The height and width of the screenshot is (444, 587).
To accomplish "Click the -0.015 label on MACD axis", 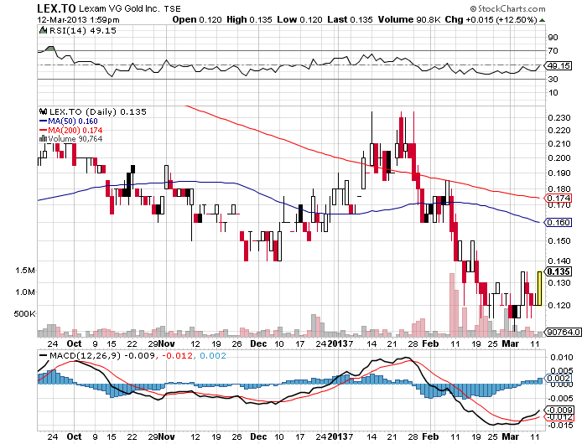I will [559, 426].
